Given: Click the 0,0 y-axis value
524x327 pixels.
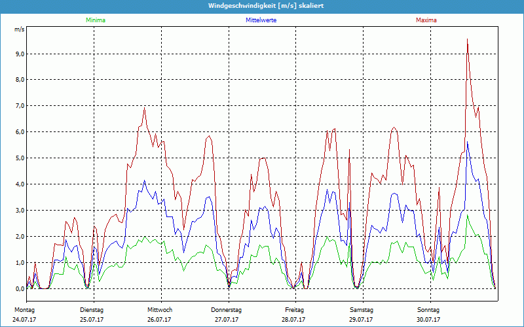Looking at the screenshot, I should pos(20,288).
